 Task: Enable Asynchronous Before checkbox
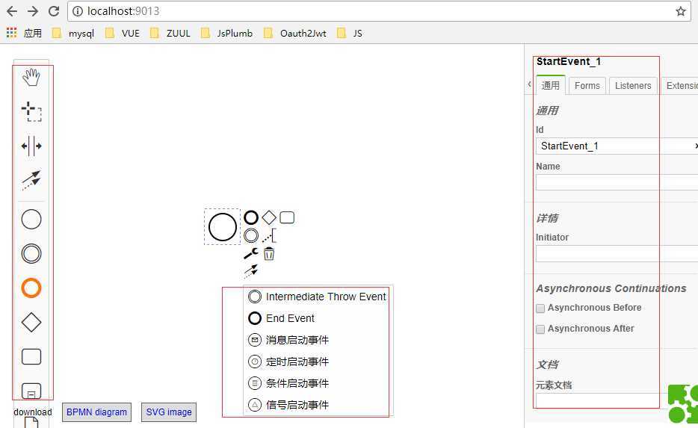[540, 308]
